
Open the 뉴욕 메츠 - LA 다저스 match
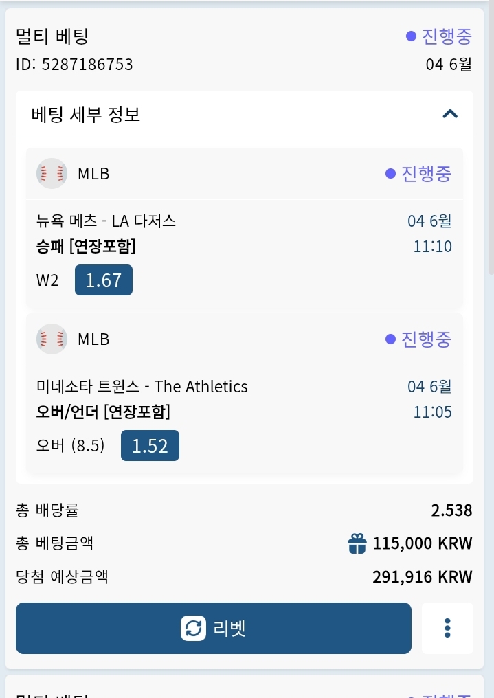coord(106,221)
